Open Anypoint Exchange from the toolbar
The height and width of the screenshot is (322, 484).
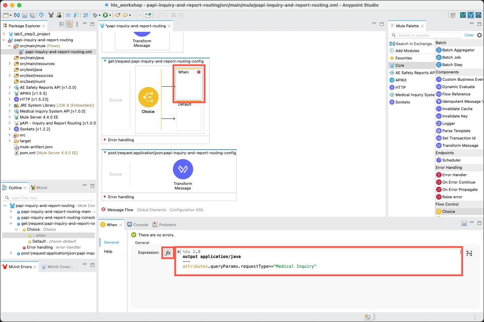click(16, 15)
